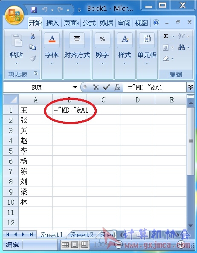Cancel formula entry with X icon
This screenshot has height=253, width=197.
96,87
